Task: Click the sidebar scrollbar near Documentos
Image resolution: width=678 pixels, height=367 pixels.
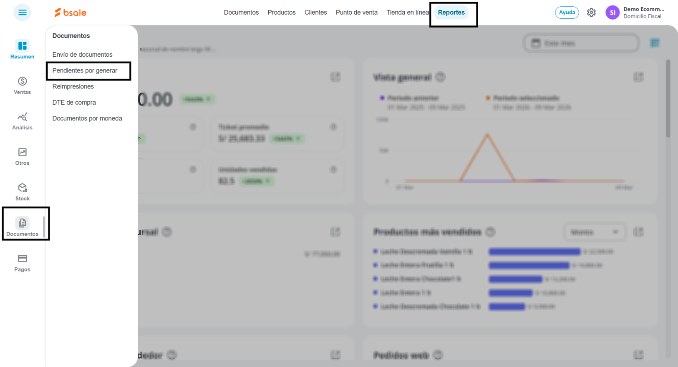Action: 43,227
